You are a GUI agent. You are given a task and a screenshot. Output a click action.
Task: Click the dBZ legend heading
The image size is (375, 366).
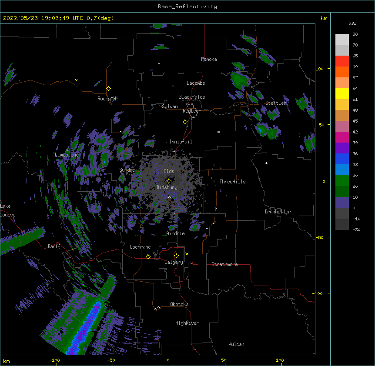[352, 23]
